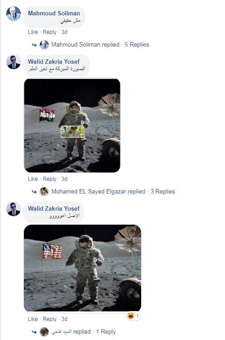Image resolution: width=225 pixels, height=340 pixels.
Task: Open the laughing emoji reaction count
Action: (x=133, y=316)
